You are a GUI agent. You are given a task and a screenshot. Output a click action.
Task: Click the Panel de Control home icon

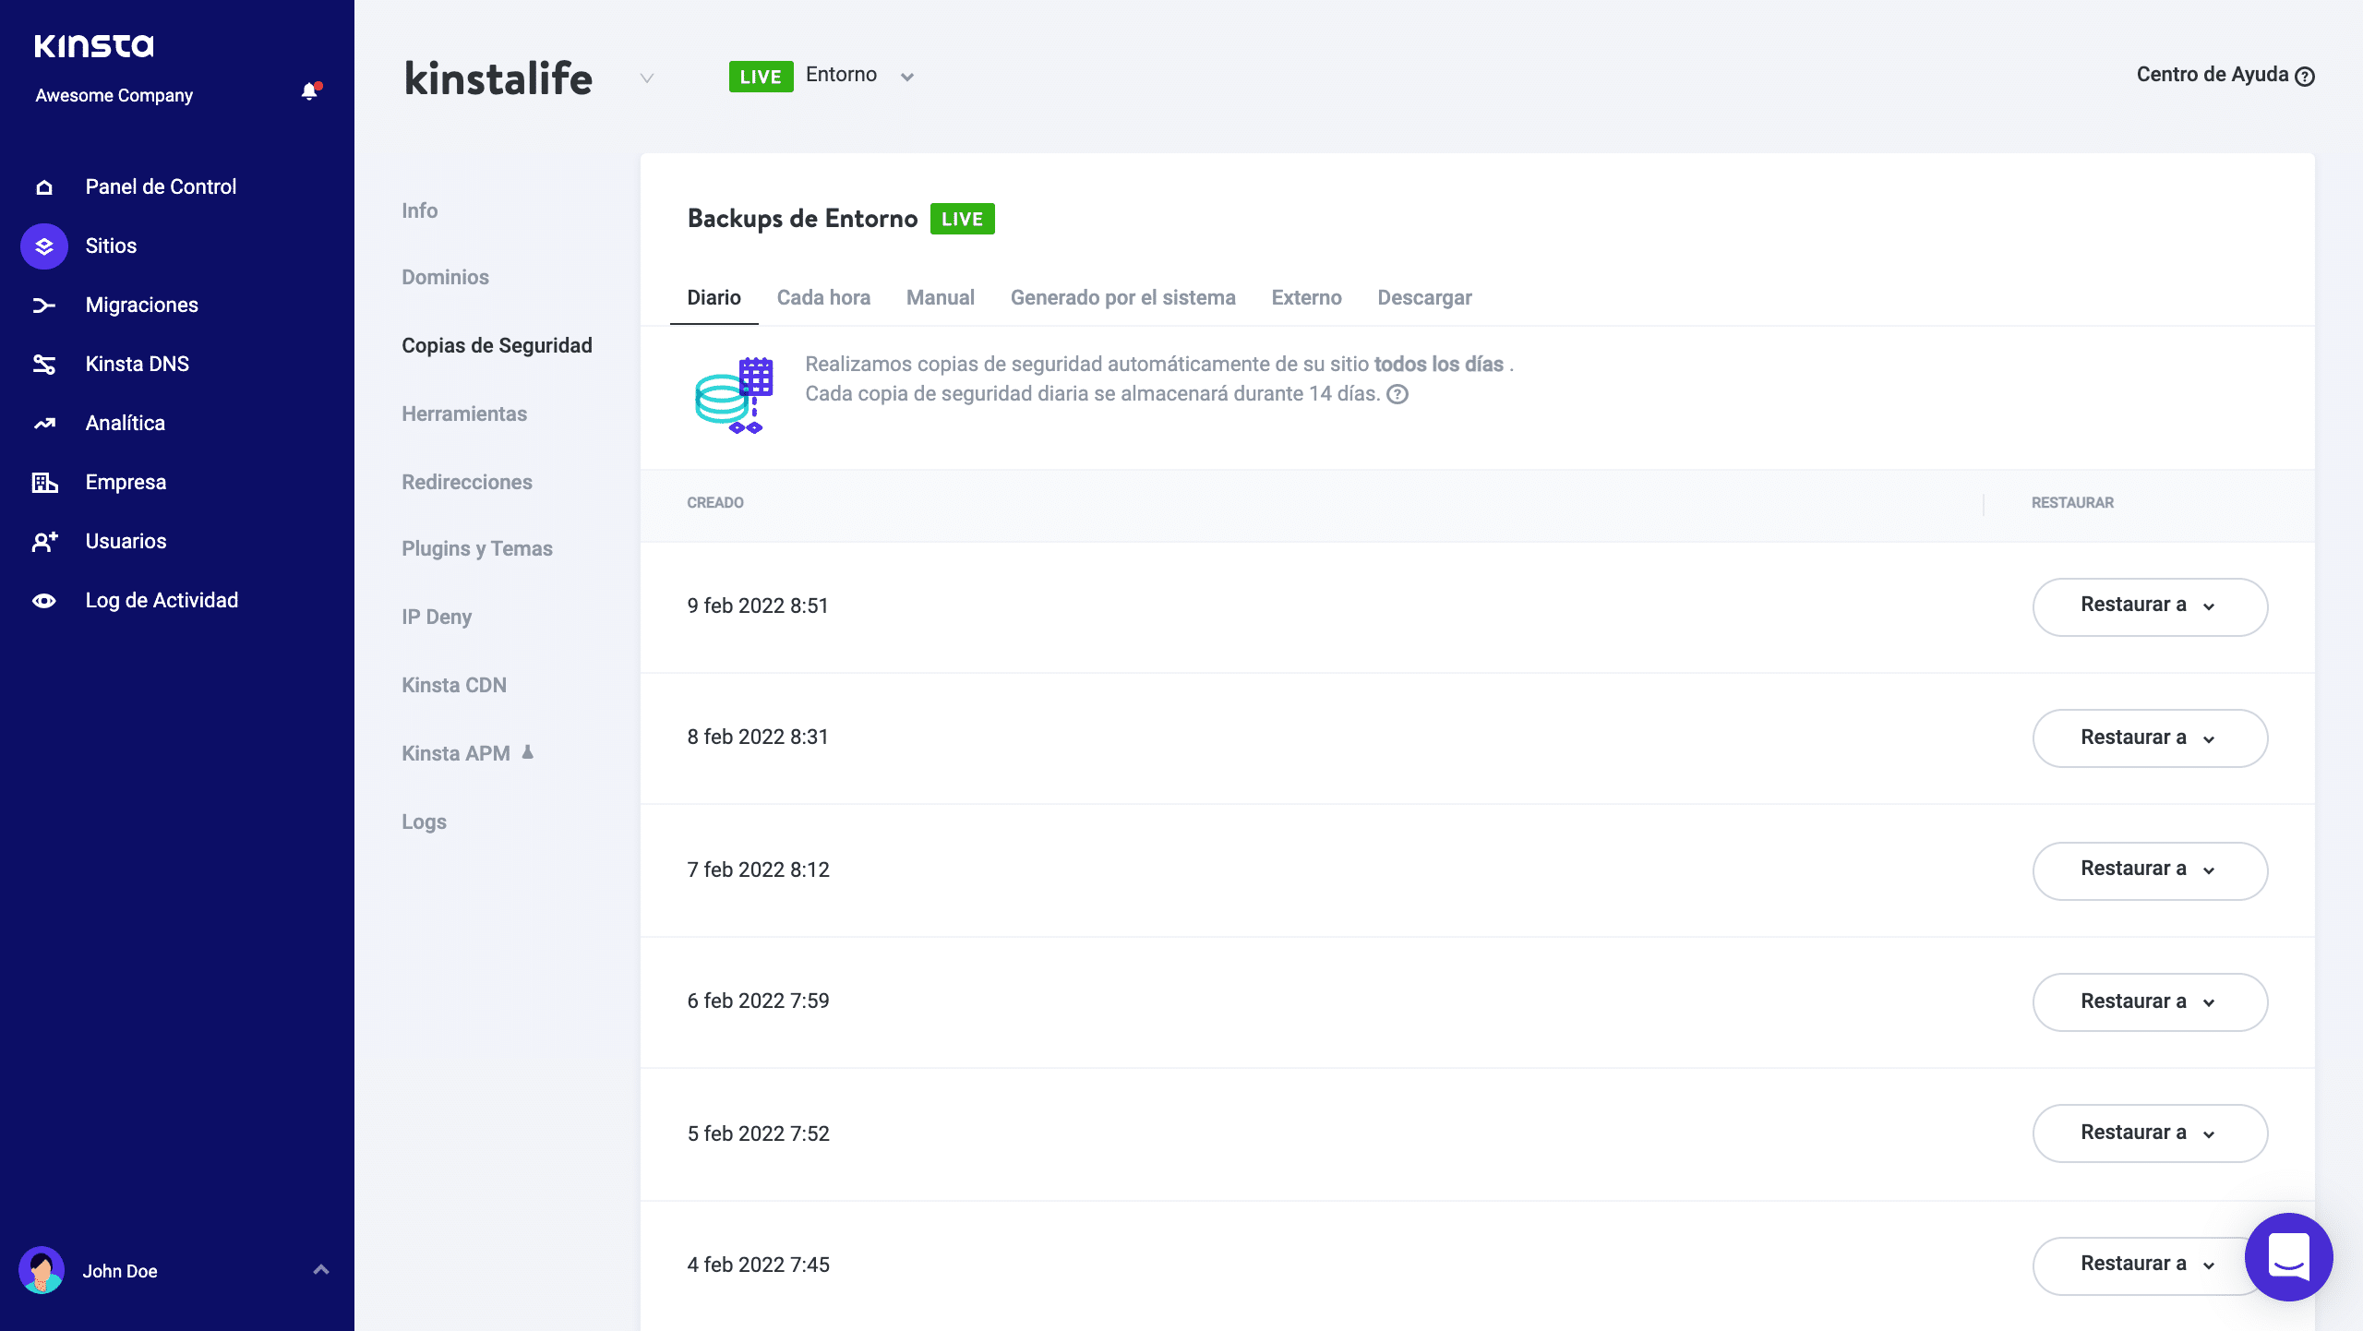[43, 186]
